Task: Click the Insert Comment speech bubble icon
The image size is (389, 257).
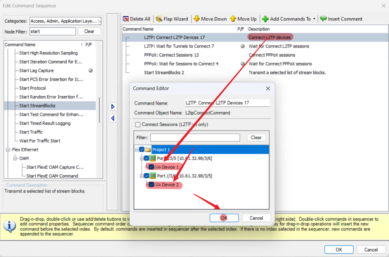Action: pyautogui.click(x=323, y=19)
